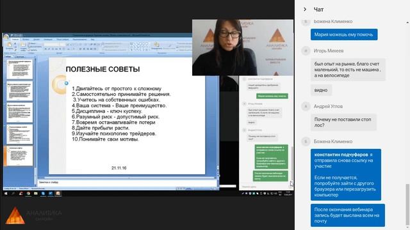410x230 pixels.
Task: Click Игорь Михеев's avatar in the chat
Action: click(x=306, y=50)
